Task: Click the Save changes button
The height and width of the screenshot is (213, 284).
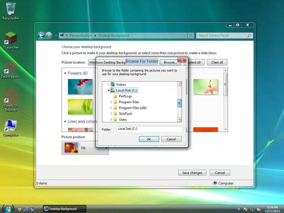Action: tap(192, 173)
